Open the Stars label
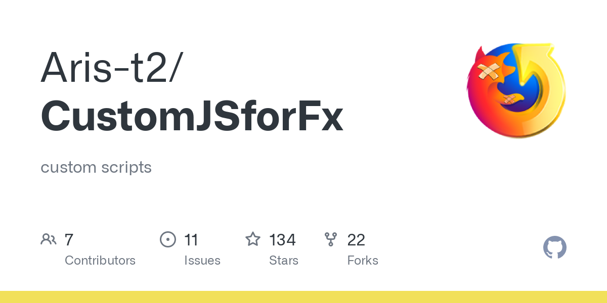Screen dimensions: 607x303 pos(284,261)
